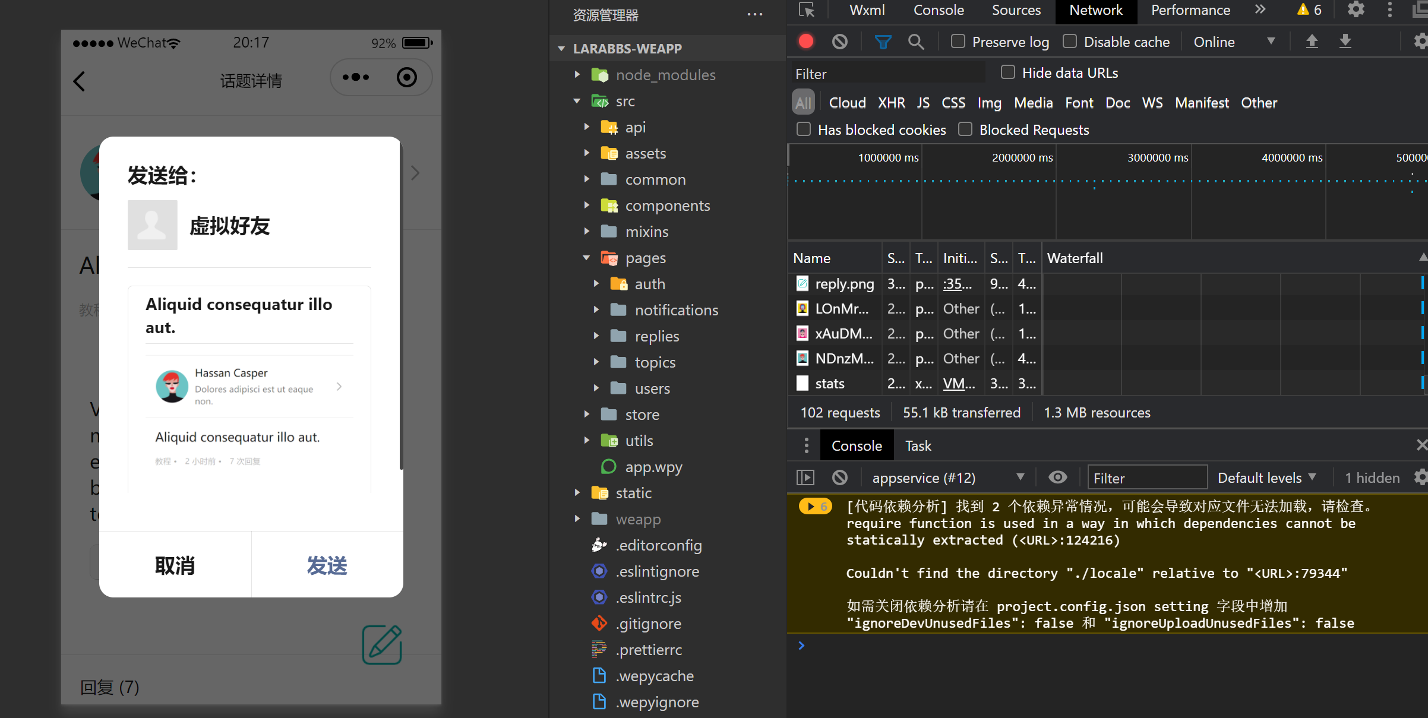Screen dimensions: 1428x718
Task: Open the Online throttling dropdown
Action: pos(1234,42)
